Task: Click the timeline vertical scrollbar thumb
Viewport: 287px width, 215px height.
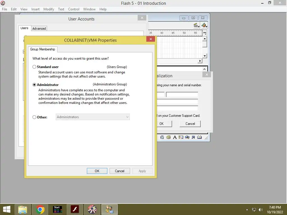Action: click(x=205, y=44)
